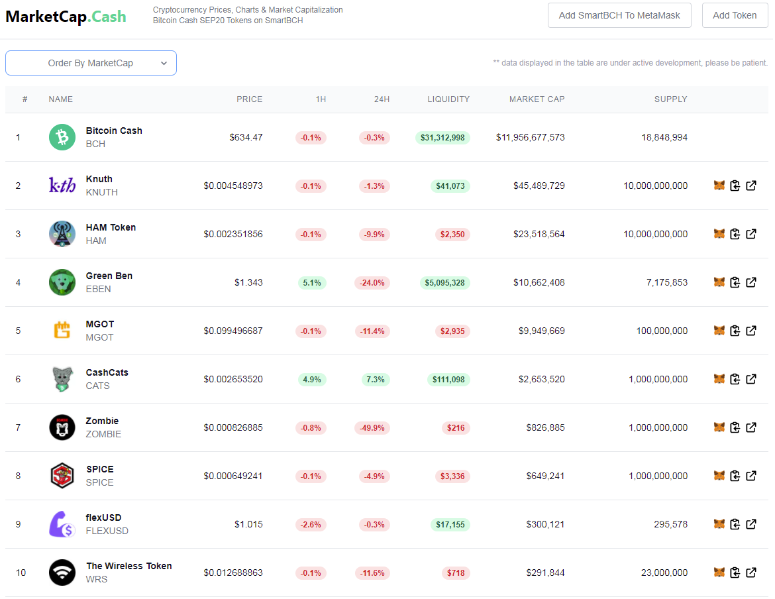Screen dimensions: 775x599
Task: Copy HAM Token contract address icon
Action: point(735,235)
